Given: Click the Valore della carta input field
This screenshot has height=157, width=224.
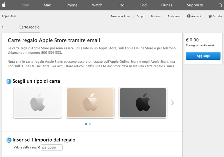Looking at the screenshot, I should click(52, 148).
